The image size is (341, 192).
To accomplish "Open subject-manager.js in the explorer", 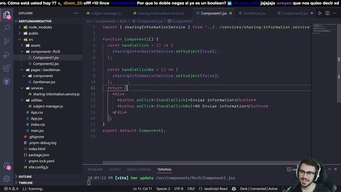I will [x=48, y=107].
